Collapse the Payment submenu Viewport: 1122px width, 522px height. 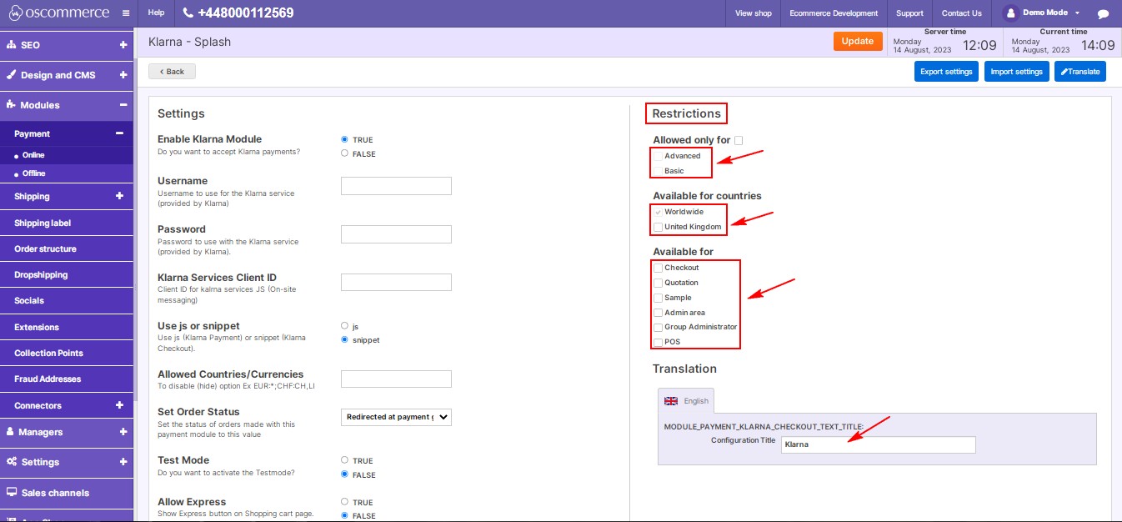tap(119, 133)
